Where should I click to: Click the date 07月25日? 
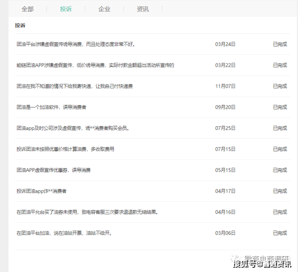[x=225, y=128]
